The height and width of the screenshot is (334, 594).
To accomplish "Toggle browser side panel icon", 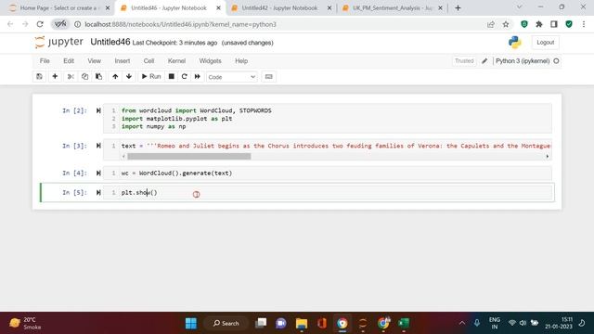I will click(x=554, y=24).
